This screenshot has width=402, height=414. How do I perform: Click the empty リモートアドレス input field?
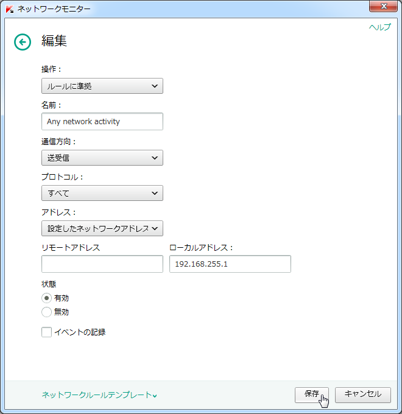point(102,264)
